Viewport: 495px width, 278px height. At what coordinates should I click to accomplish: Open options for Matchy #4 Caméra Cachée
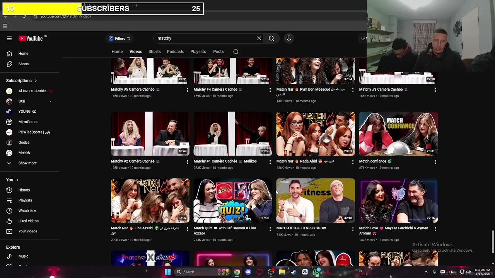pyautogui.click(x=270, y=90)
